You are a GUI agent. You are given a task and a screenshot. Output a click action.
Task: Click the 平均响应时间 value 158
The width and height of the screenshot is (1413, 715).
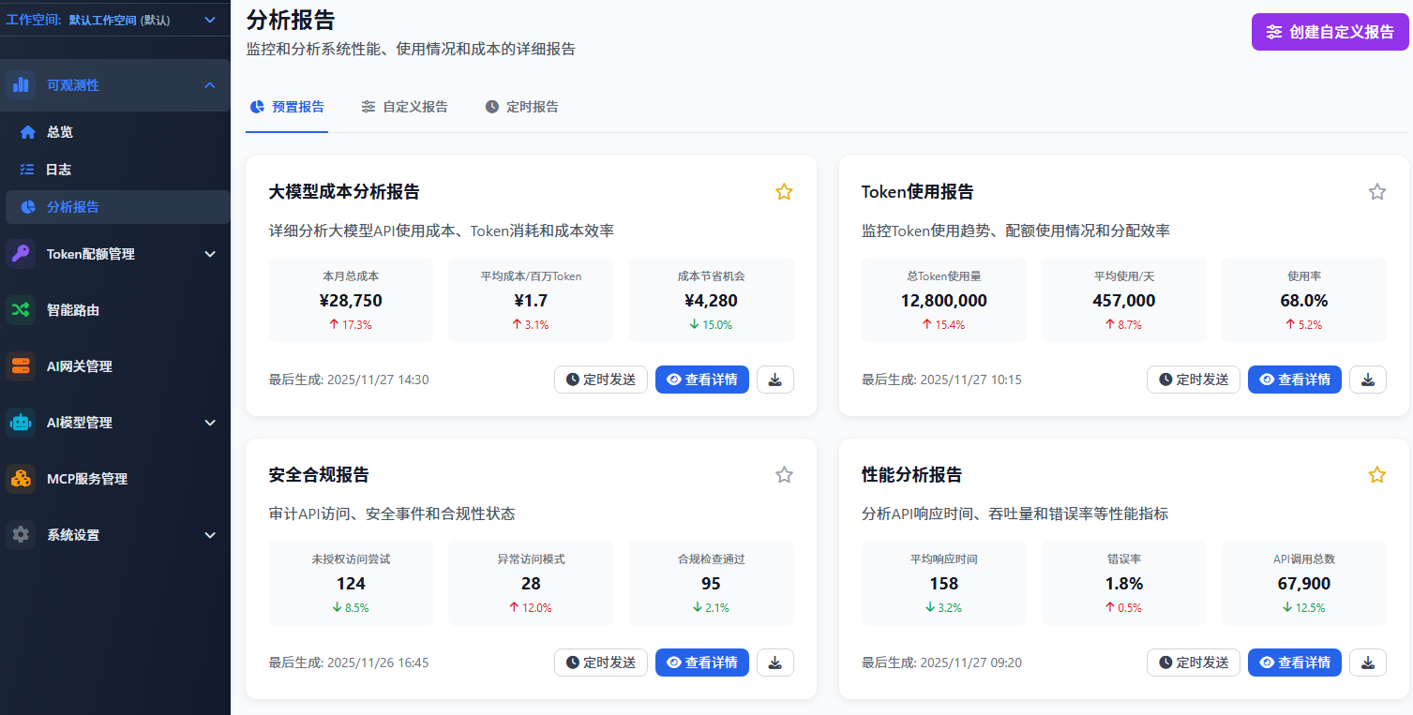point(943,584)
